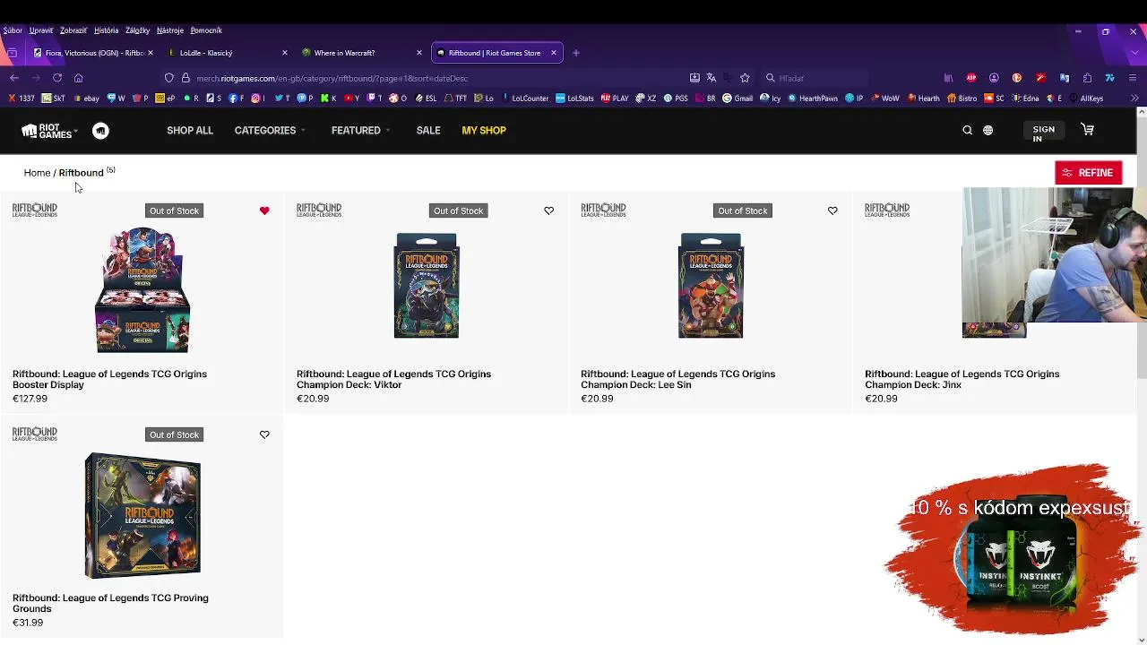Add Champion Deck: Lee Sin to wishlist heart
Screen dimensions: 1147x645
[x=832, y=211]
